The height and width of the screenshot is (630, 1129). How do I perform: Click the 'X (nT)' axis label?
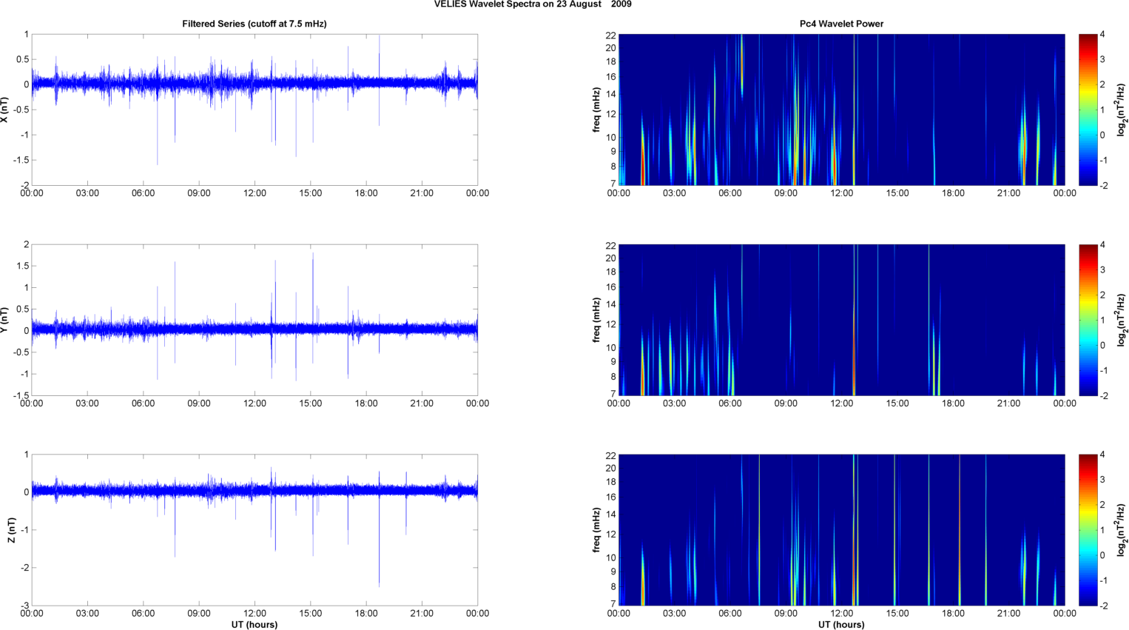tap(5, 110)
